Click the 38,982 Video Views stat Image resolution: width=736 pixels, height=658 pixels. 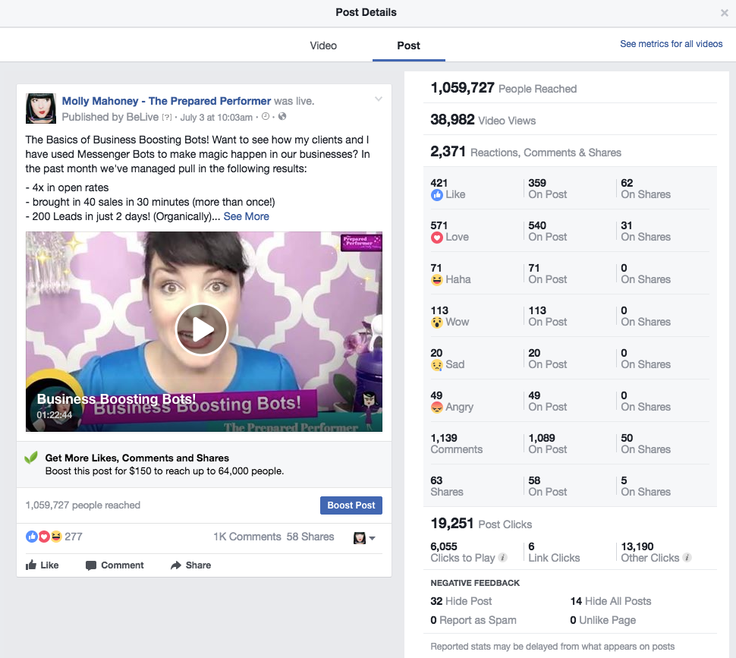[483, 120]
